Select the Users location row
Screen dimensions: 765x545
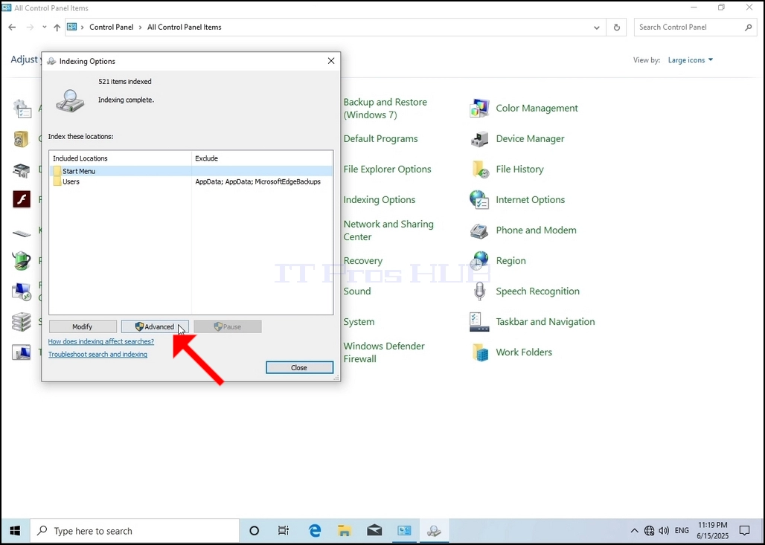tap(191, 181)
